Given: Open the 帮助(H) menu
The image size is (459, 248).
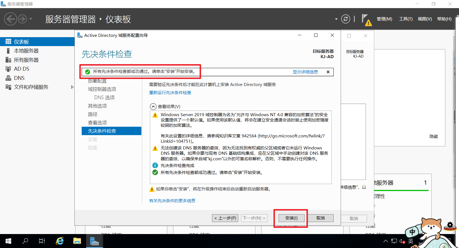Looking at the screenshot, I should 444,19.
